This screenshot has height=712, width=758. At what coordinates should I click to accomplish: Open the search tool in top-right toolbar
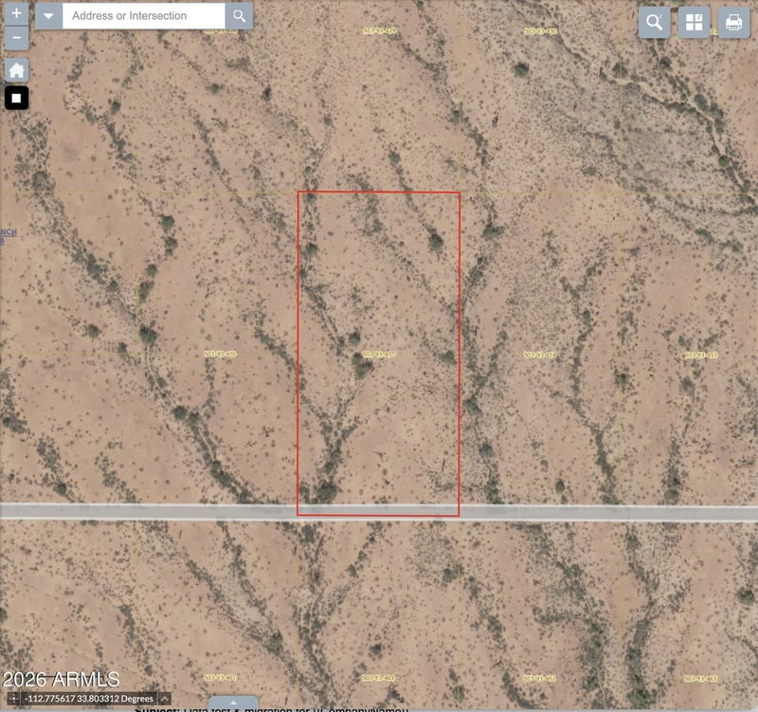[654, 22]
